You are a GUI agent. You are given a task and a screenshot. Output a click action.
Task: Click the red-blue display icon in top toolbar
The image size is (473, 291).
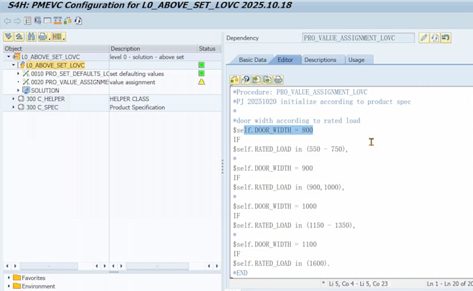pos(38,21)
